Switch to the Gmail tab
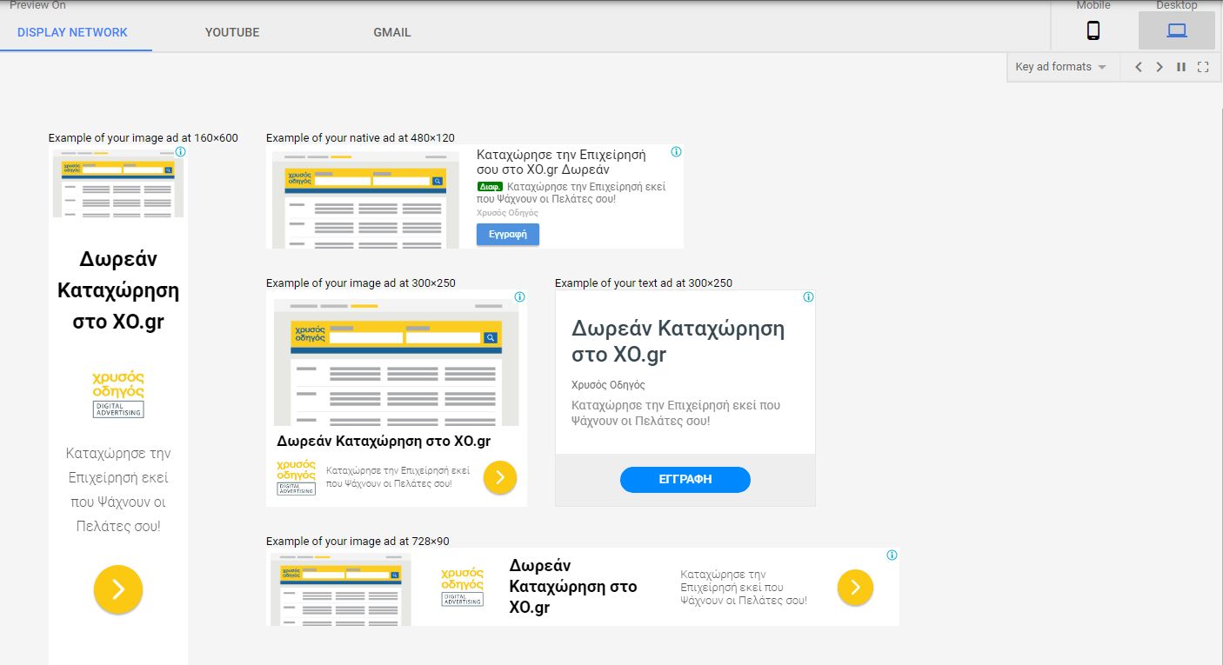 pos(392,32)
